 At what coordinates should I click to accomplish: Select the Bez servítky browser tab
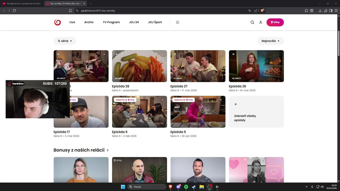[x=65, y=3]
